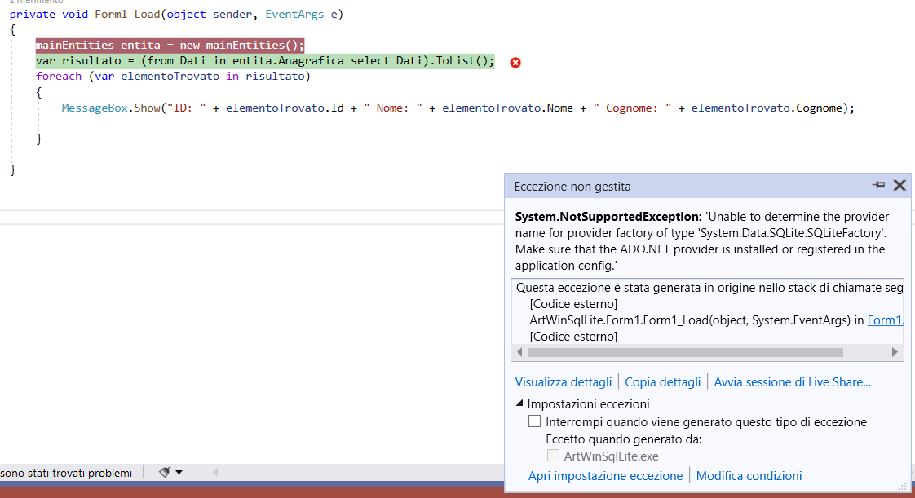Click Modifica condizioni

pos(749,476)
